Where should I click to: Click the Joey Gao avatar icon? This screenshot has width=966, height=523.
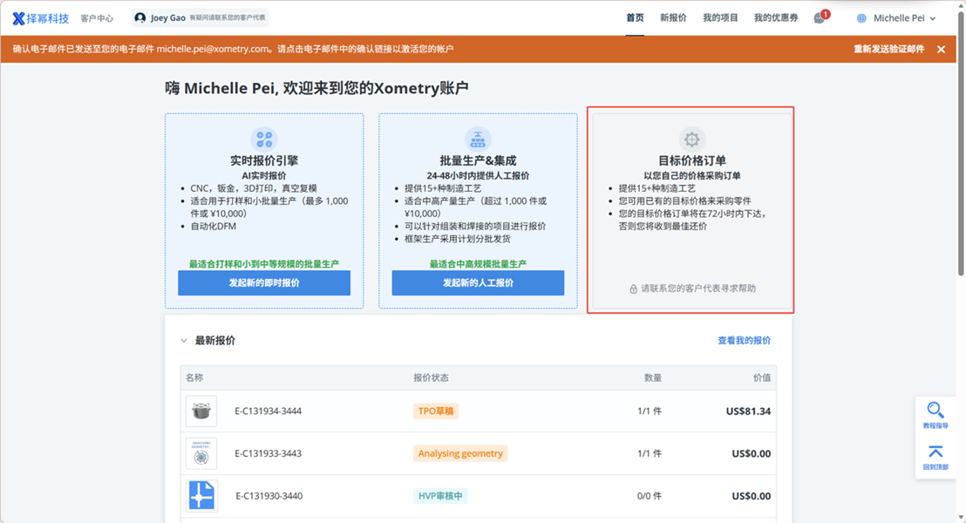click(140, 18)
